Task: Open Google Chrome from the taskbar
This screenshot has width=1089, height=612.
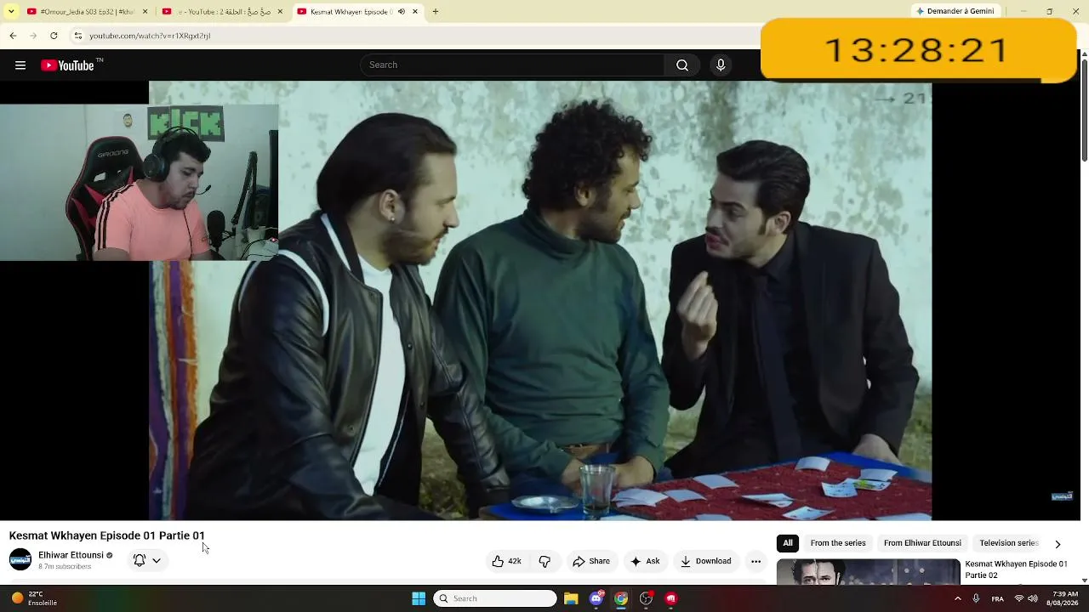Action: (621, 598)
